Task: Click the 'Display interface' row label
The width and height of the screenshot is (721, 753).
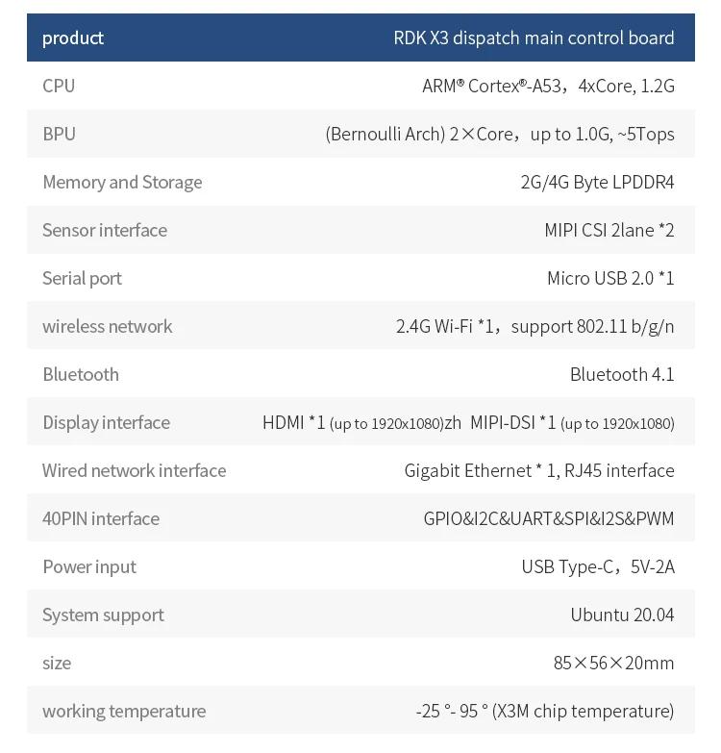Action: click(x=106, y=422)
